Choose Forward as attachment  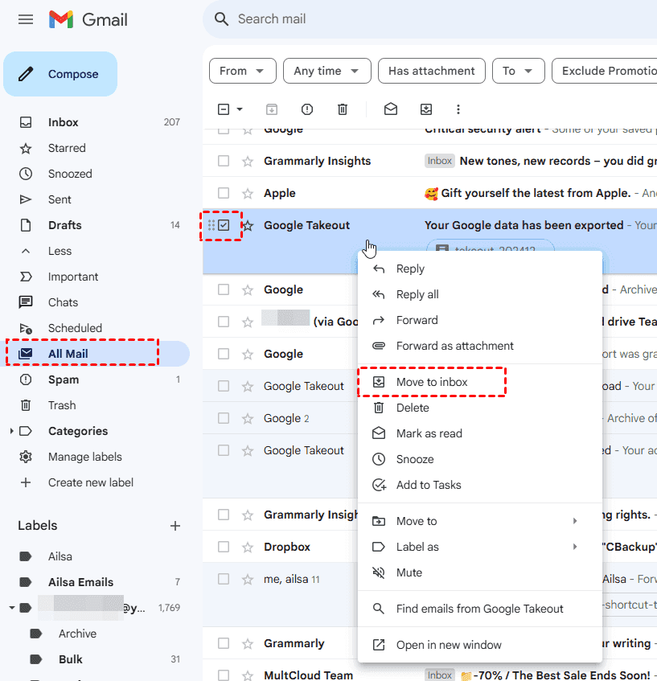(x=480, y=346)
